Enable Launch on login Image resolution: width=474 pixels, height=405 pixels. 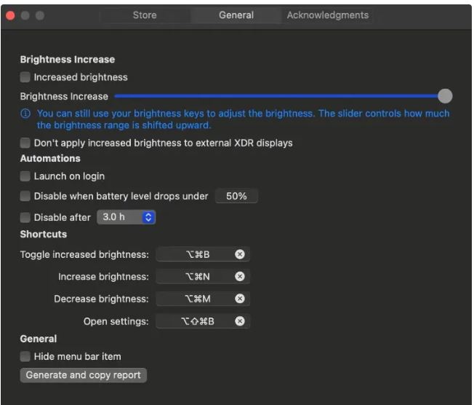click(x=25, y=176)
